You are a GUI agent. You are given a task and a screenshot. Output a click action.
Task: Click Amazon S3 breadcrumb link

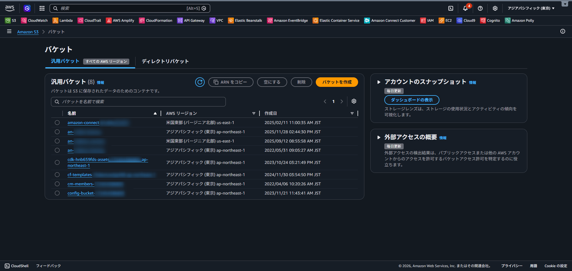click(28, 32)
